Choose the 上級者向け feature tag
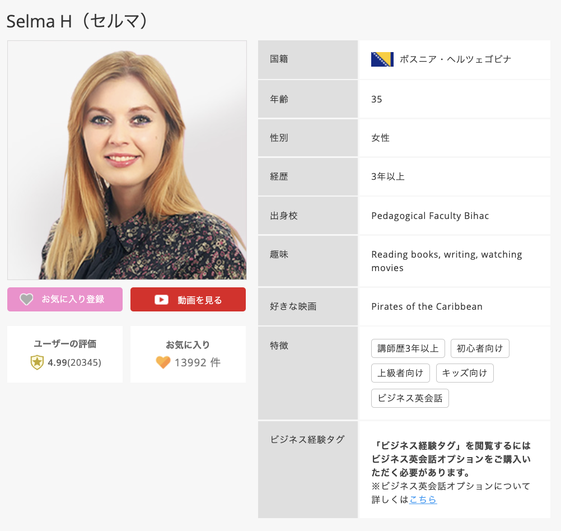Image resolution: width=561 pixels, height=531 pixels. click(x=400, y=373)
